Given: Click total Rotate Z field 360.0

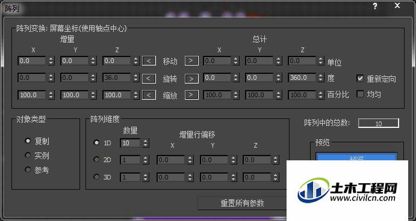Looking at the screenshot, I should pyautogui.click(x=302, y=78).
